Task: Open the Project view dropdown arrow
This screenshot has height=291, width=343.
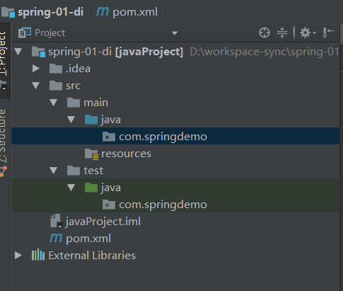Action: coord(175,33)
